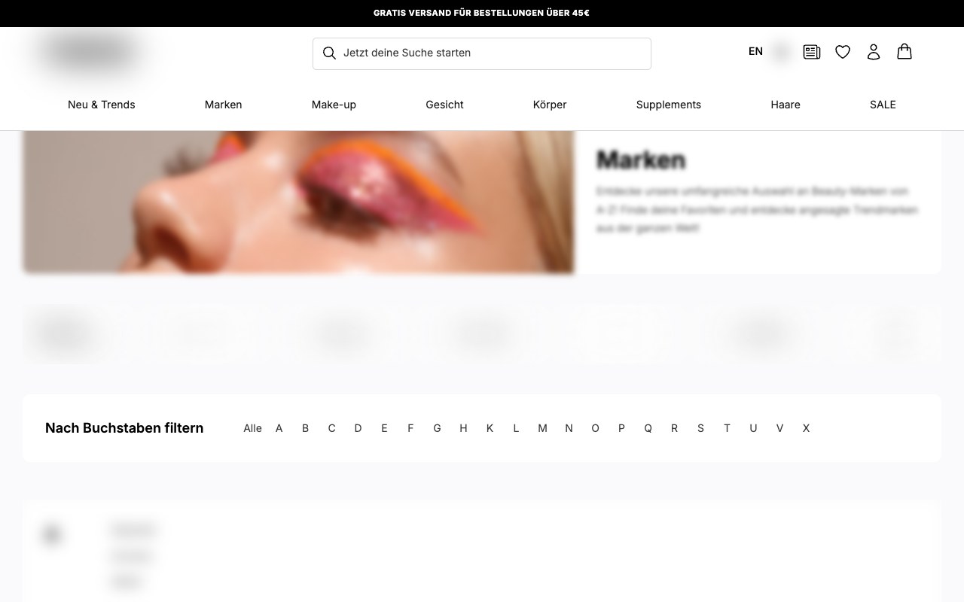The image size is (964, 602).
Task: Filter brands by letter U
Action: (753, 428)
